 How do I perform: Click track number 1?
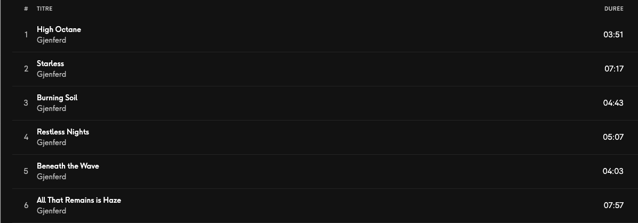pos(26,35)
